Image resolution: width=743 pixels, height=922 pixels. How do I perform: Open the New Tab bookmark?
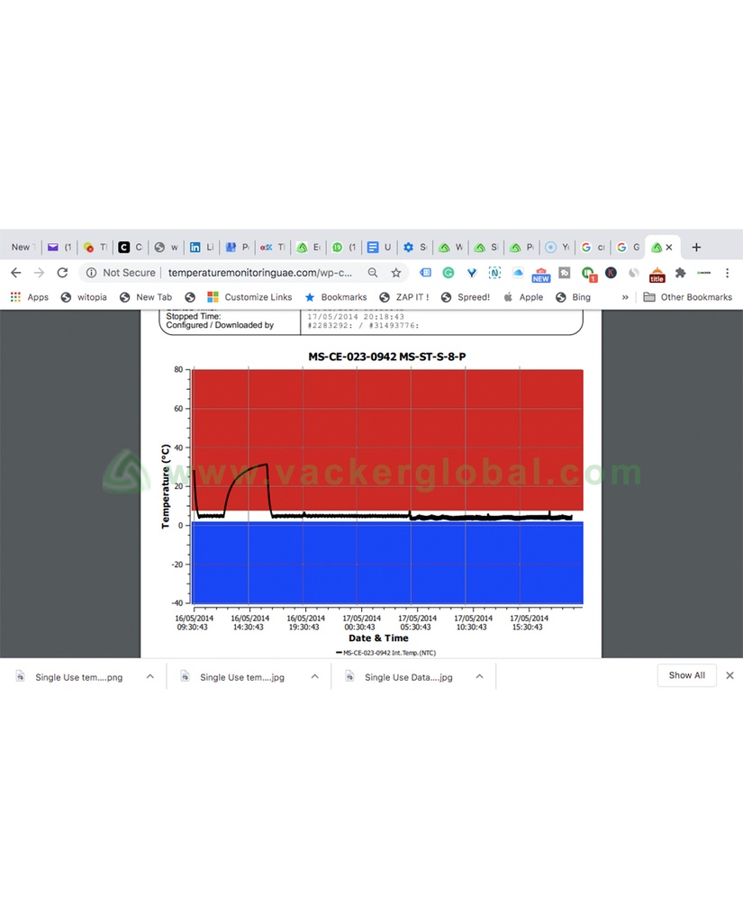point(146,297)
